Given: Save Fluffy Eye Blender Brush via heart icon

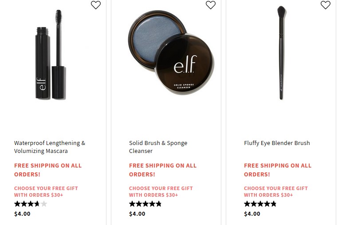Looking at the screenshot, I should point(326,5).
